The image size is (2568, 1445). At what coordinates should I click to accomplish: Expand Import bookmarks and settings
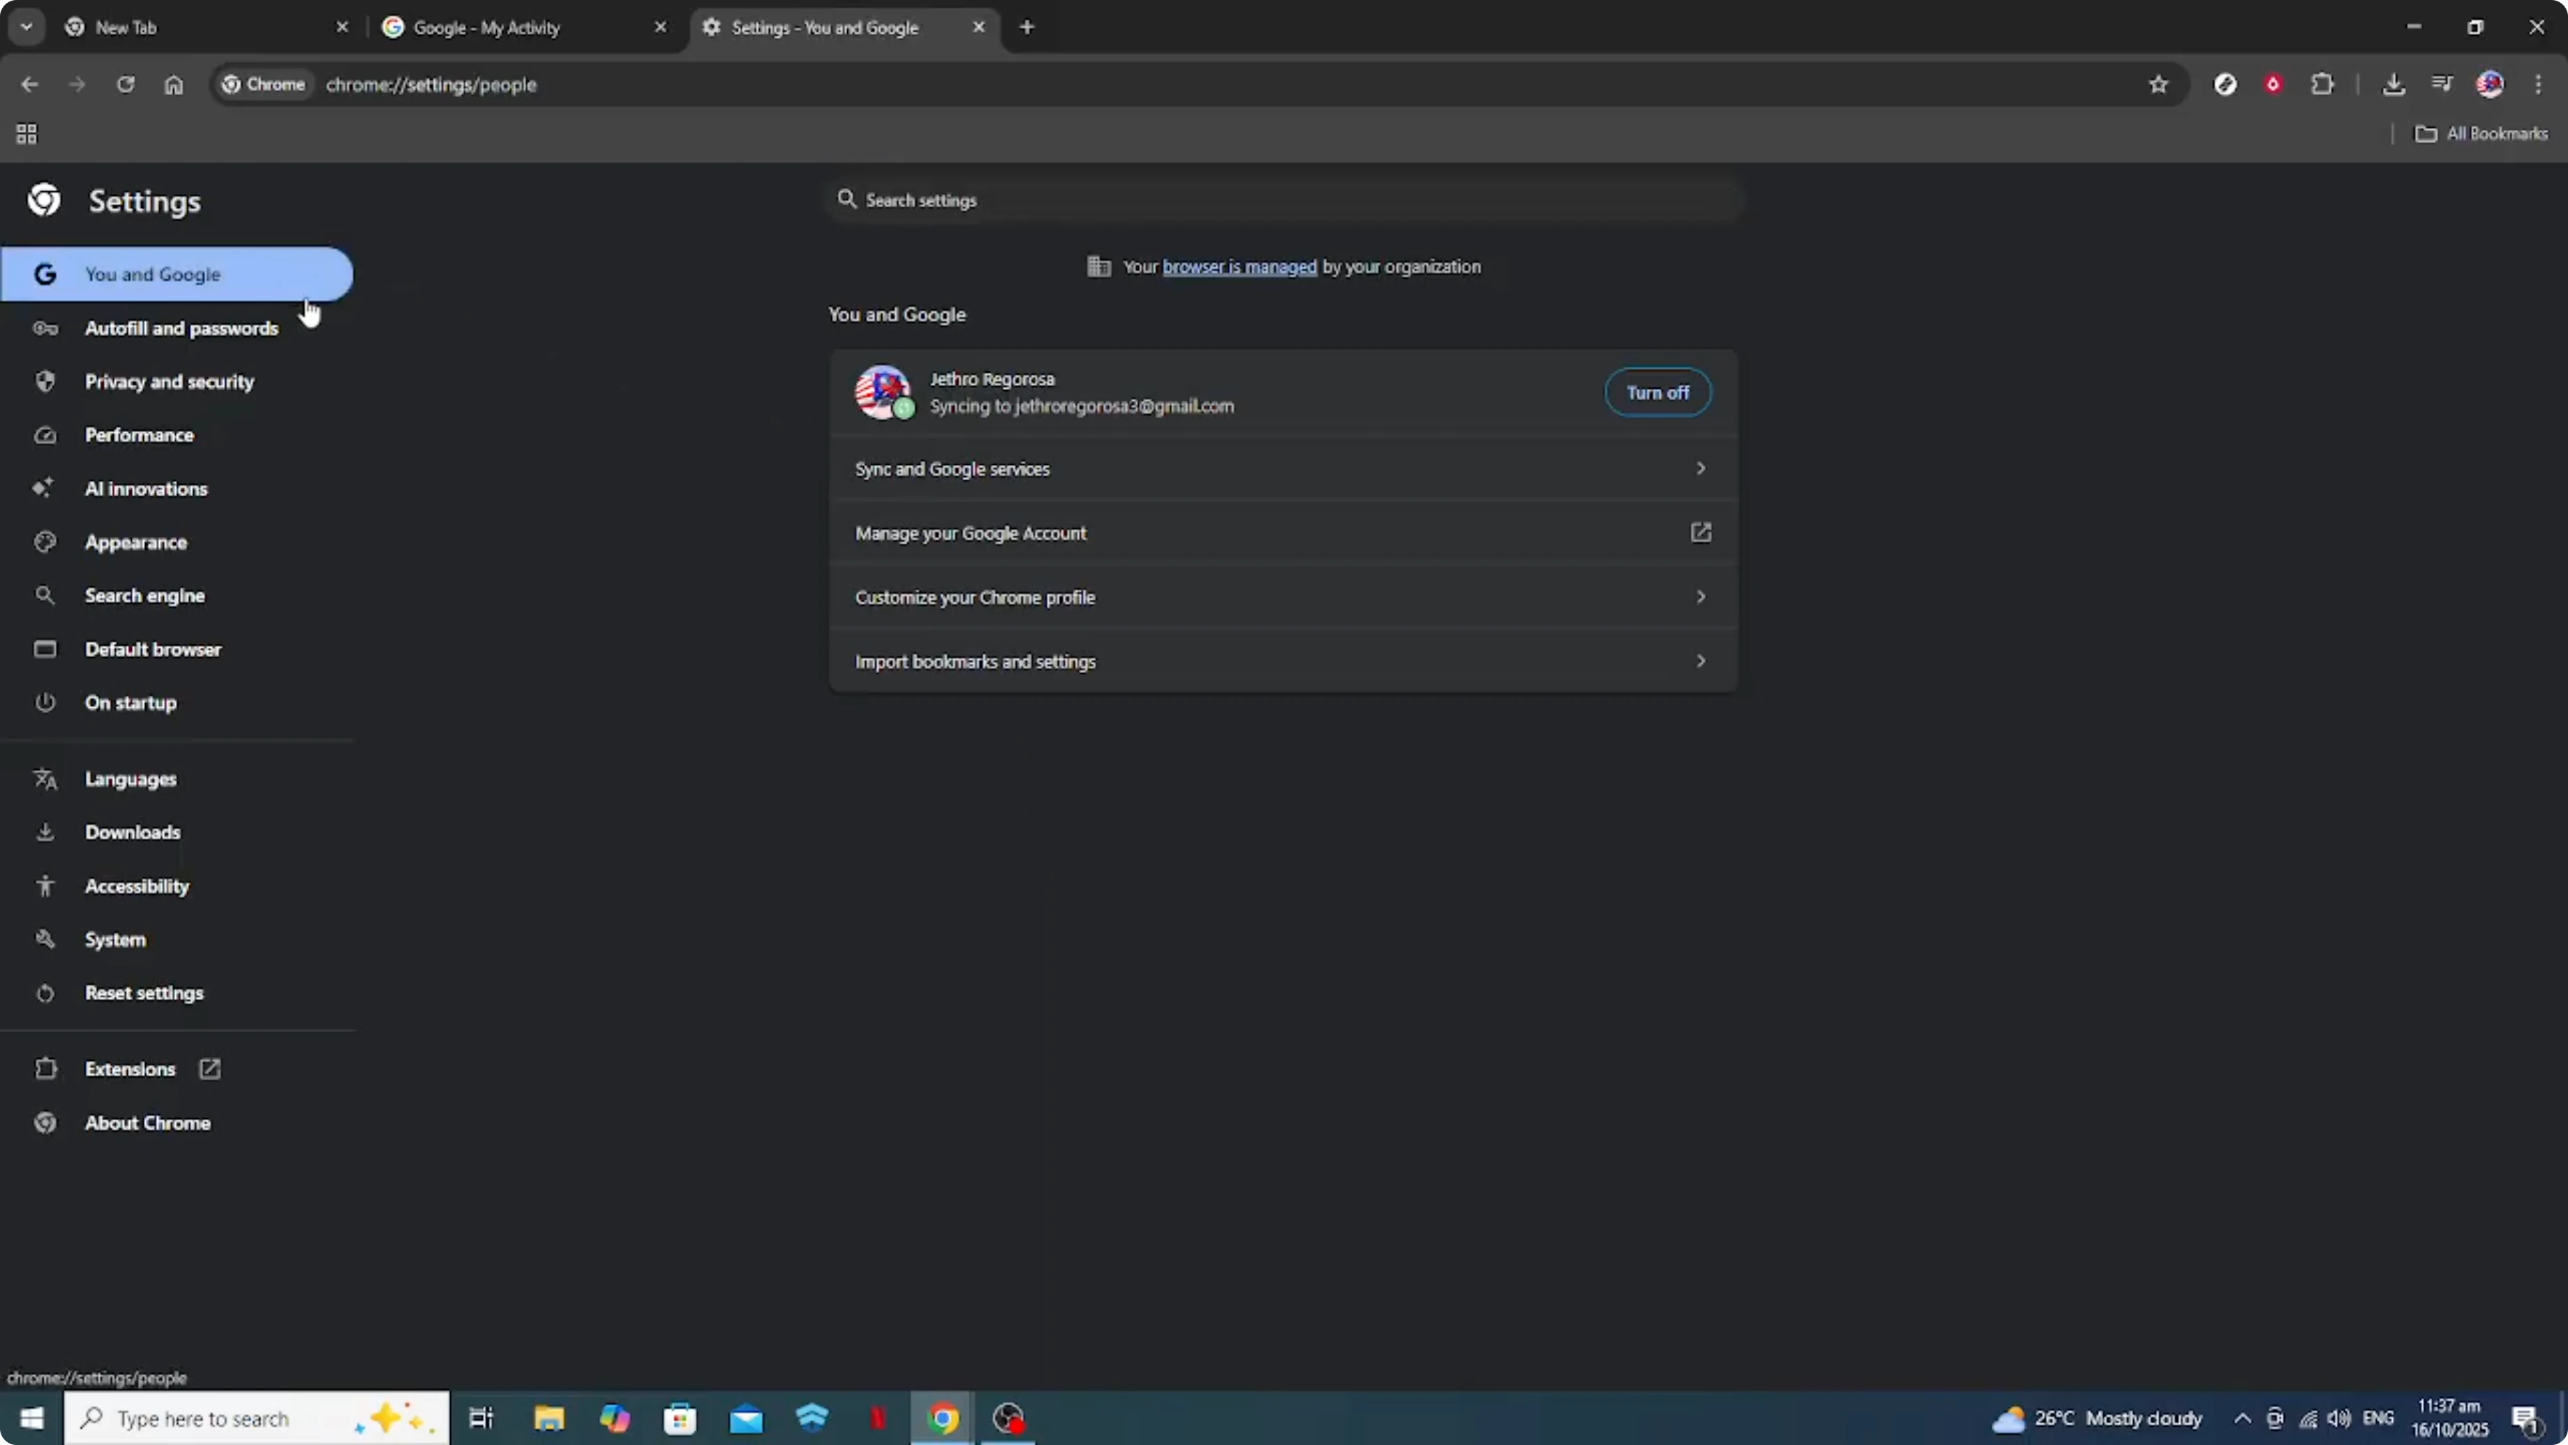coord(1283,661)
